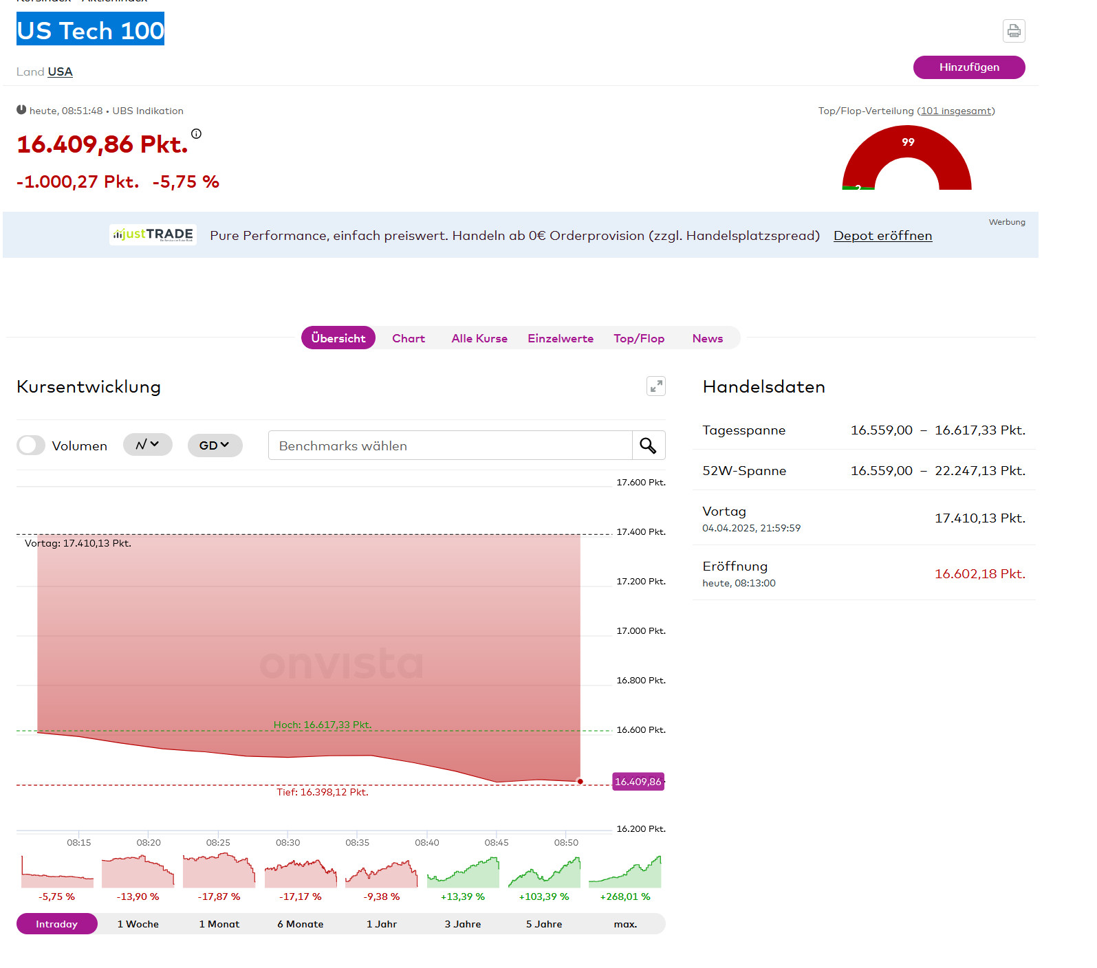Select the max. time range

click(x=625, y=924)
